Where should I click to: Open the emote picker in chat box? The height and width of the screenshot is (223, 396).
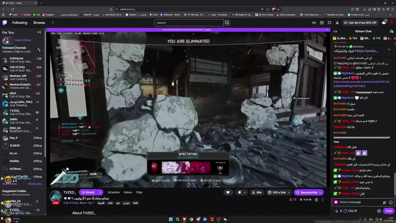coord(391,202)
